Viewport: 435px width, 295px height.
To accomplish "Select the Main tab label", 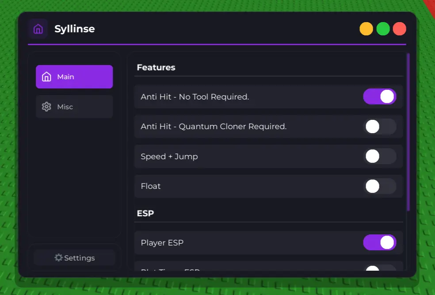I will tap(65, 77).
